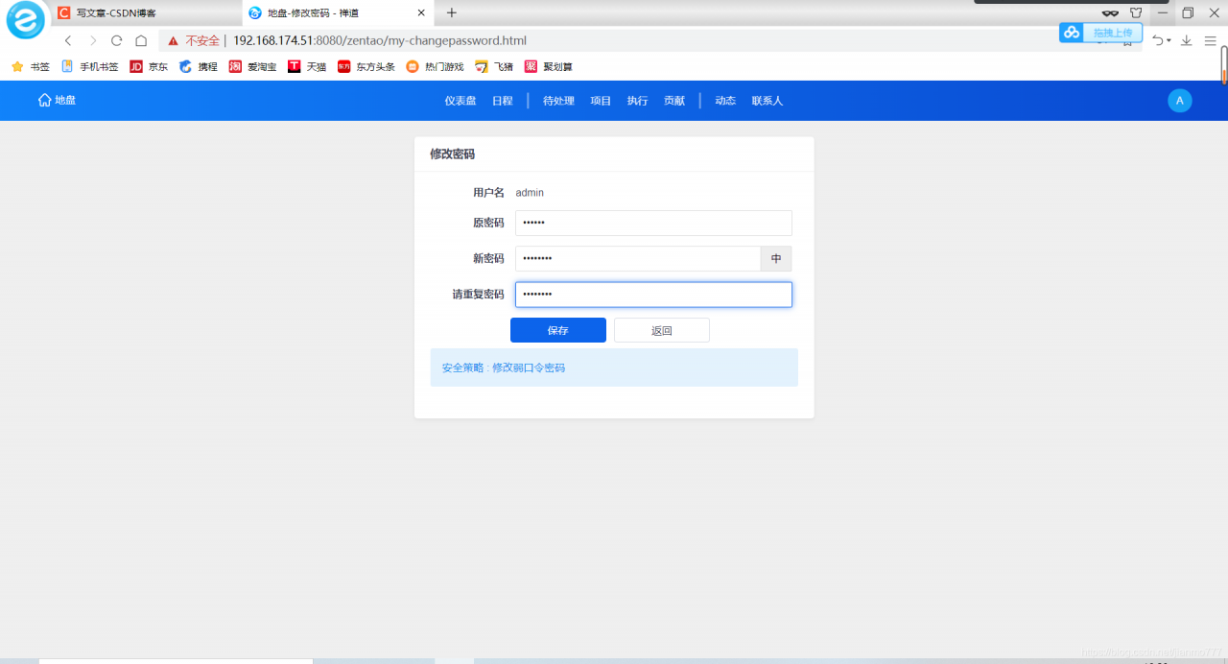The width and height of the screenshot is (1228, 664).
Task: Open the 东方头条 bookmark
Action: 366,66
